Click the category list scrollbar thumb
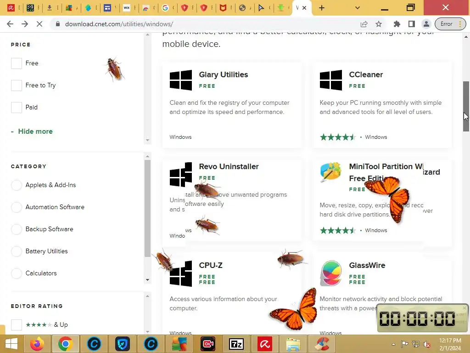 point(147,208)
